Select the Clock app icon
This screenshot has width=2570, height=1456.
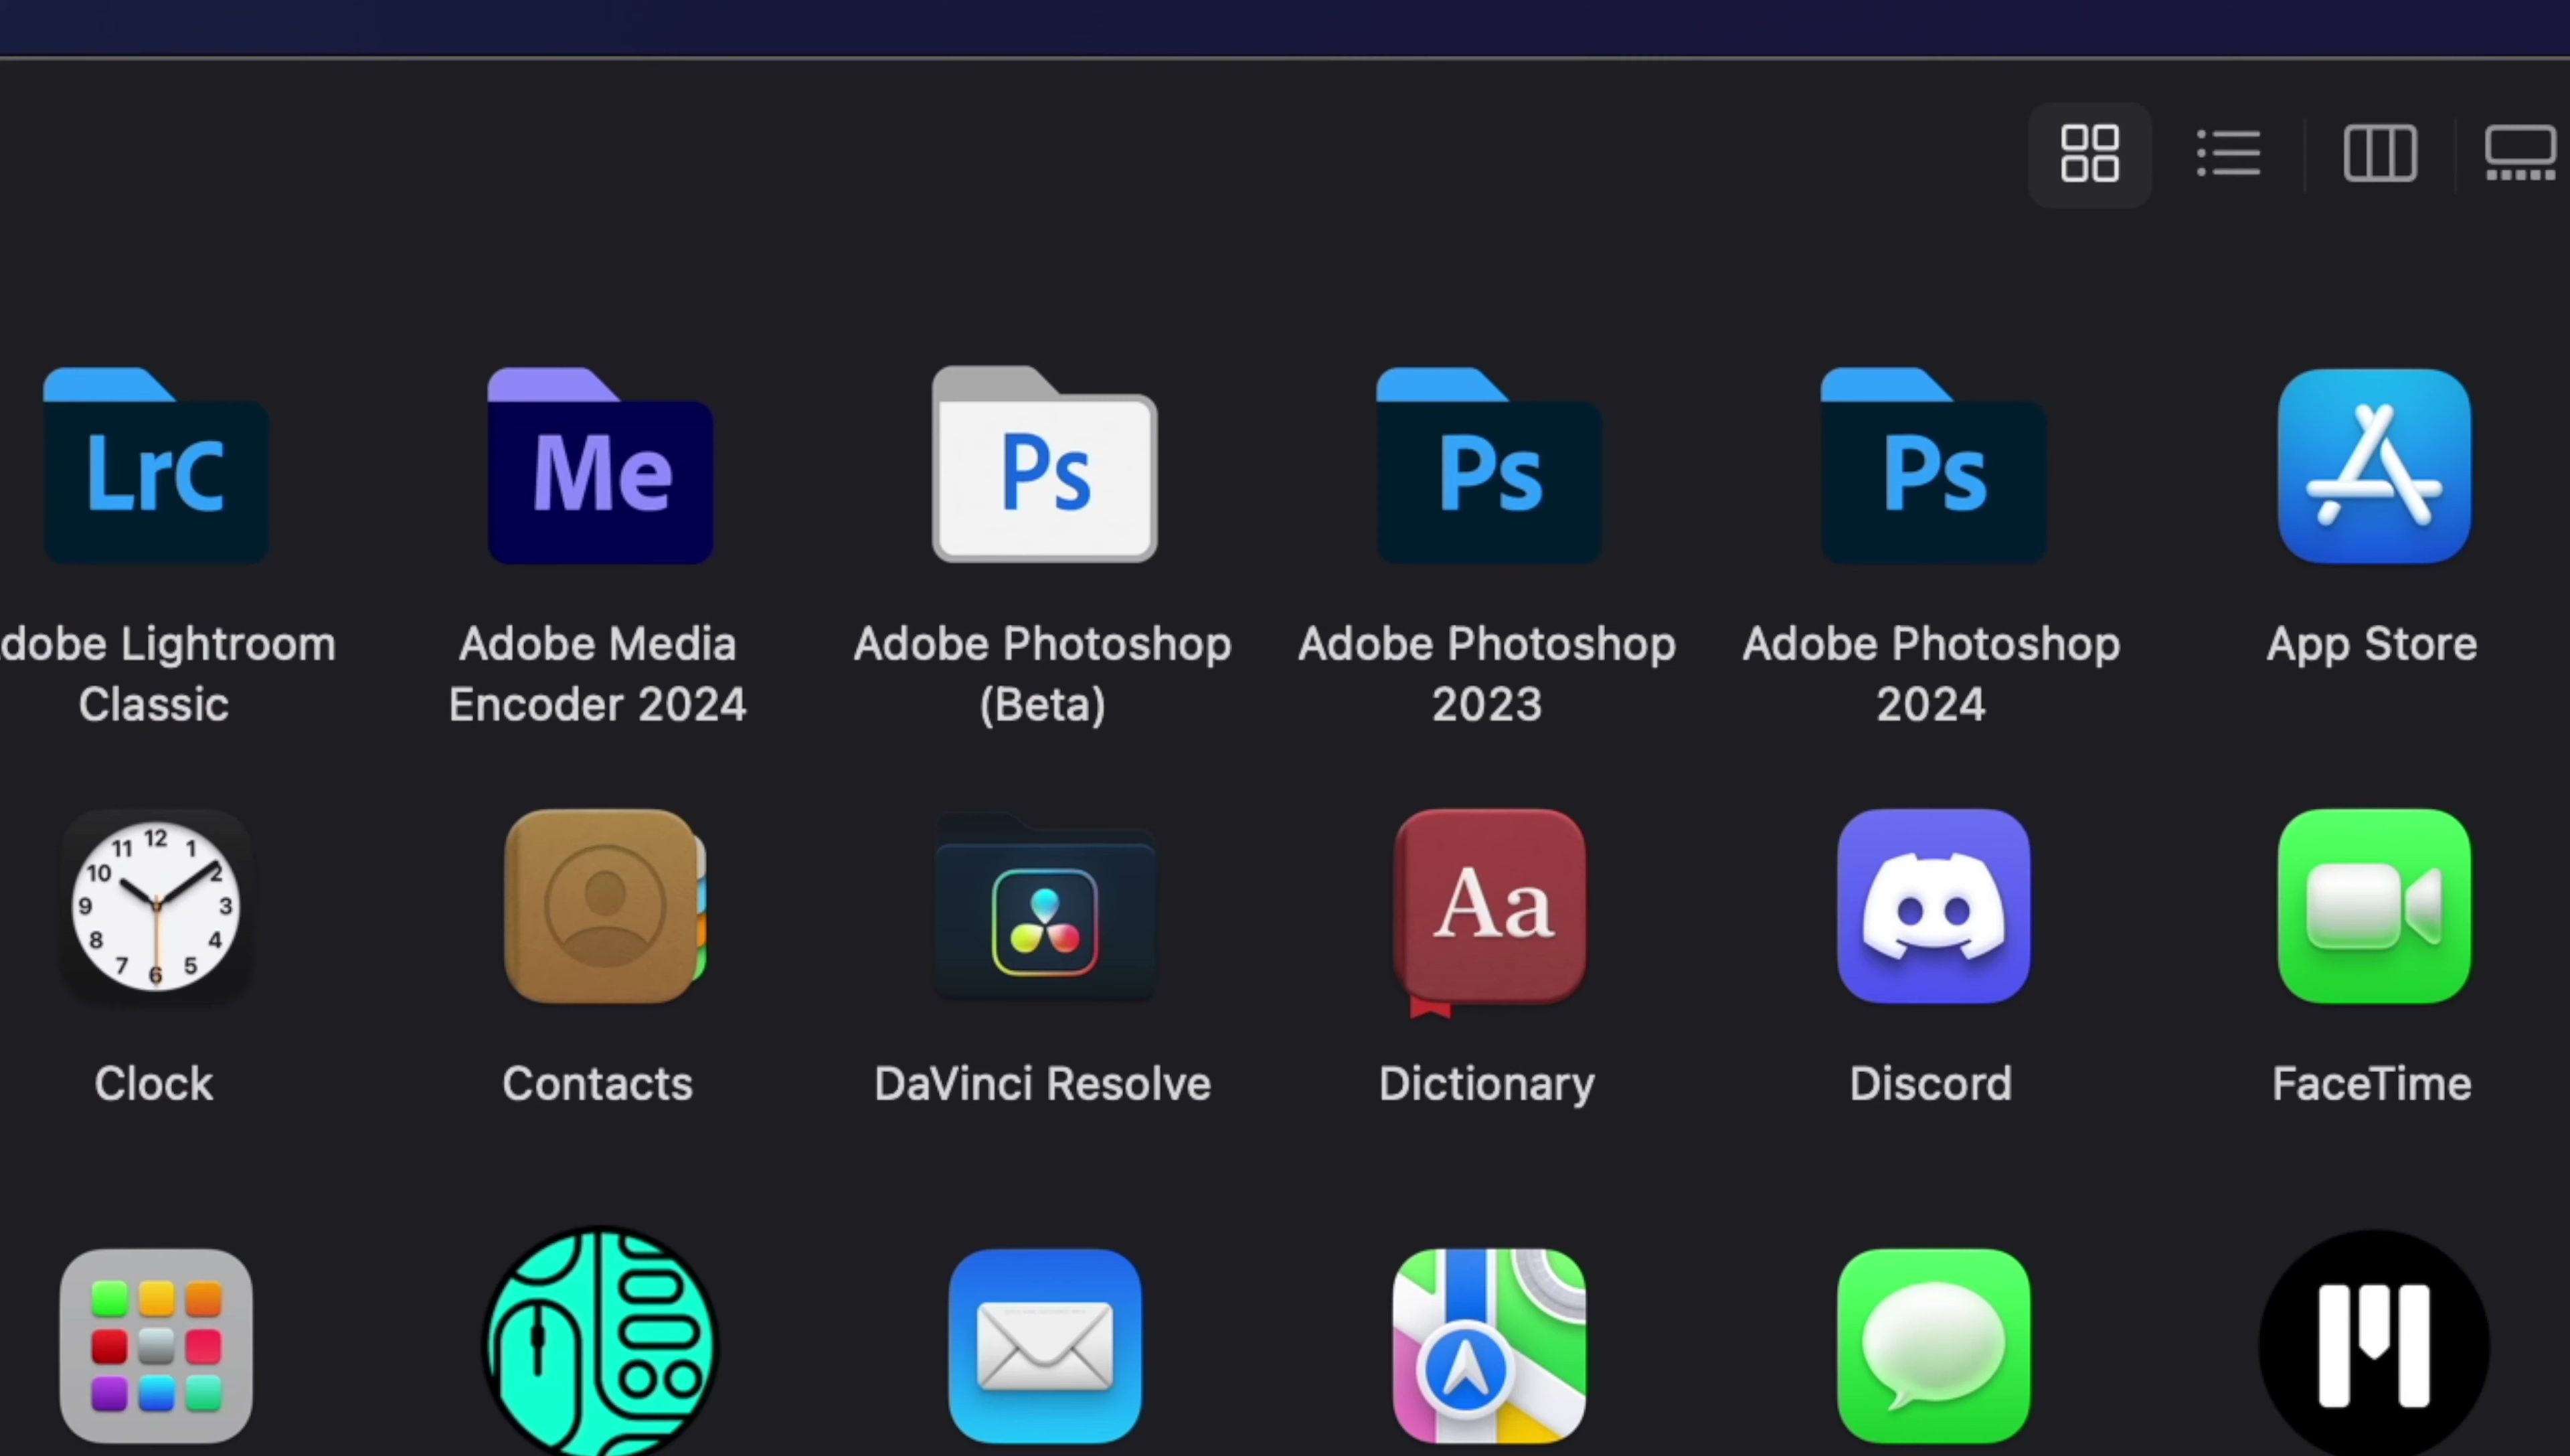[x=156, y=906]
